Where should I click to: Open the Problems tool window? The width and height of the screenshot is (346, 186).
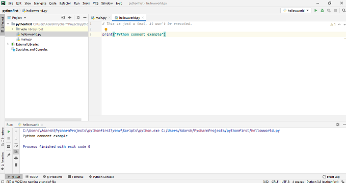point(52,177)
